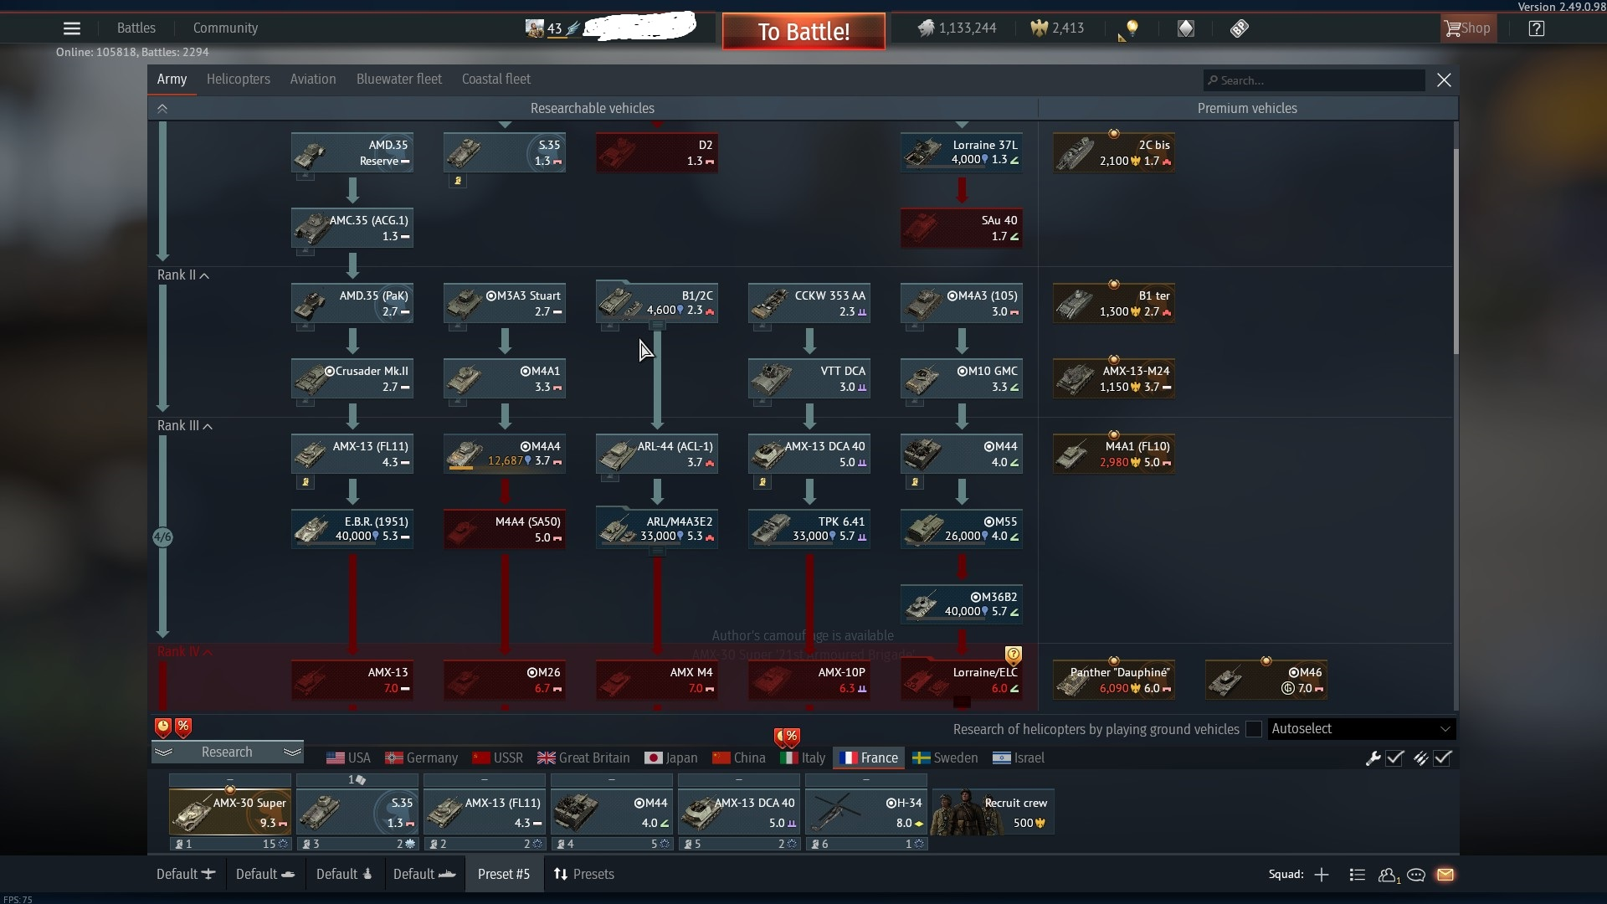Switch to the Aviation tab
This screenshot has height=904, width=1607.
[312, 80]
